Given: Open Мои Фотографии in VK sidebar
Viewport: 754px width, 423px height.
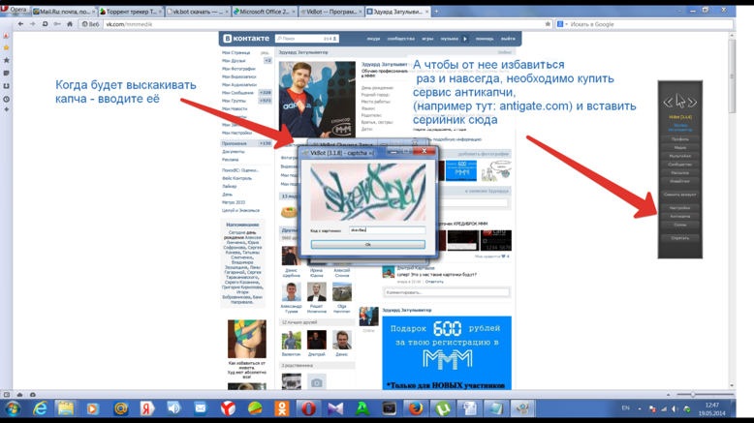Looking at the screenshot, I should (x=238, y=69).
